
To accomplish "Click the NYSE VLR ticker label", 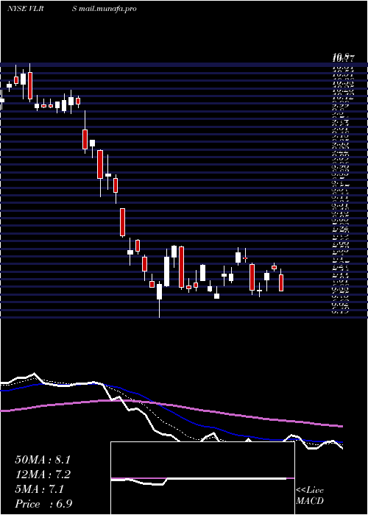I will tap(26, 9).
